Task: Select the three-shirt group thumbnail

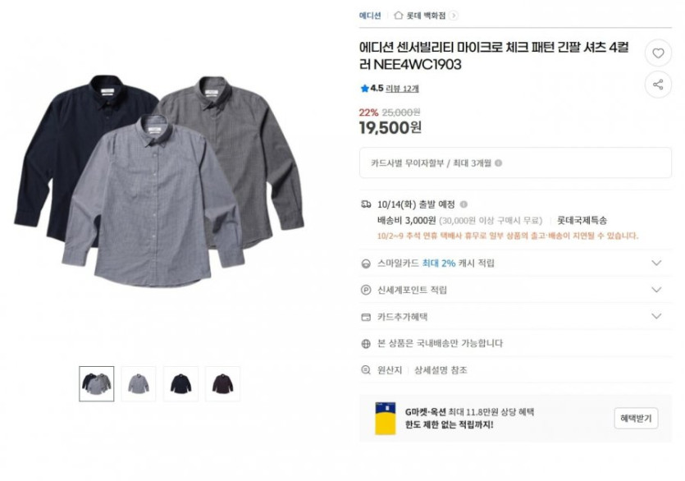Action: pyautogui.click(x=97, y=384)
